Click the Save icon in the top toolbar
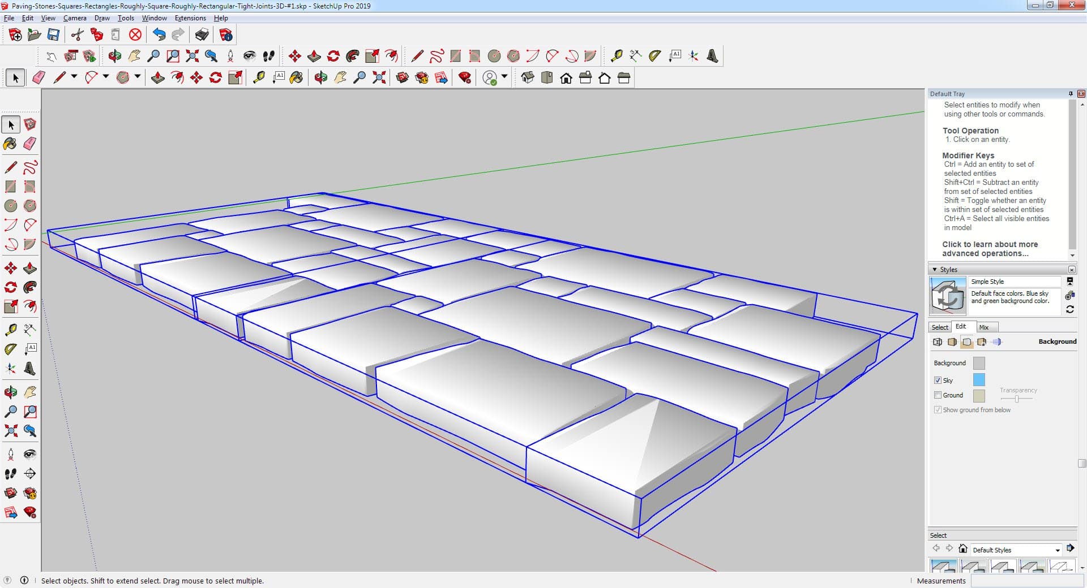 53,35
